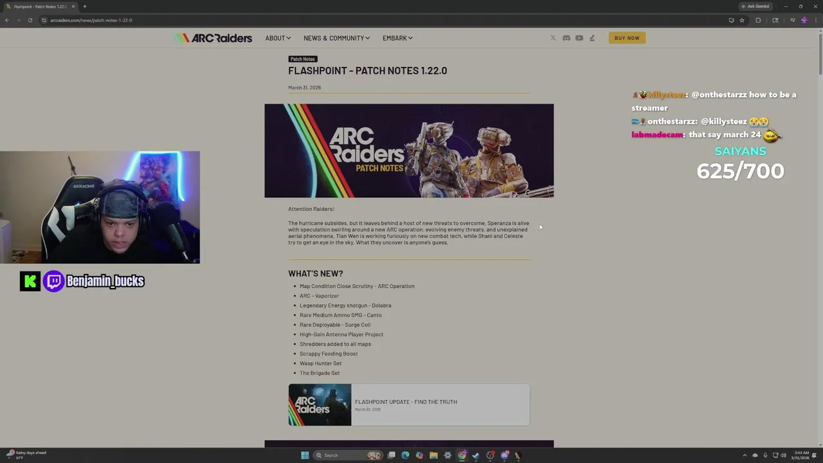Click the ARC Raiders logo
Screen dimensions: 823x463
(x=213, y=38)
